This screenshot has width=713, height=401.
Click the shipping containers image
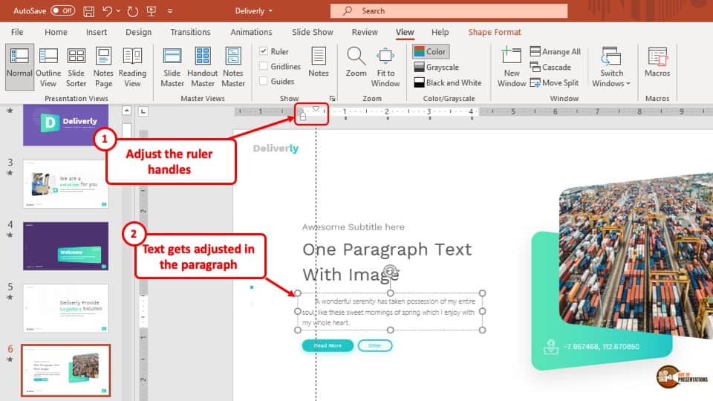(x=637, y=255)
